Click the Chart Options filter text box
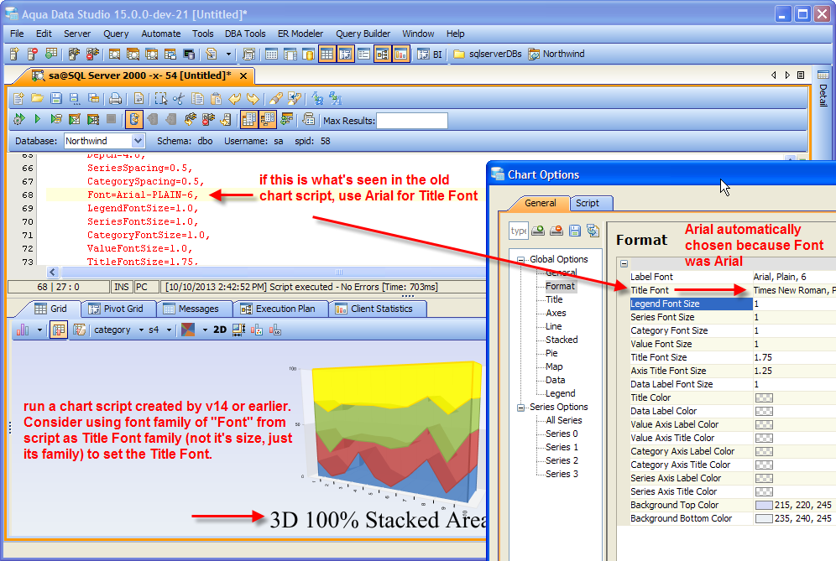Screen dimensions: 836x561 [518, 230]
